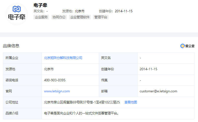Click the 品牌信息 section heading
The image size is (198, 122).
pos(11,46)
